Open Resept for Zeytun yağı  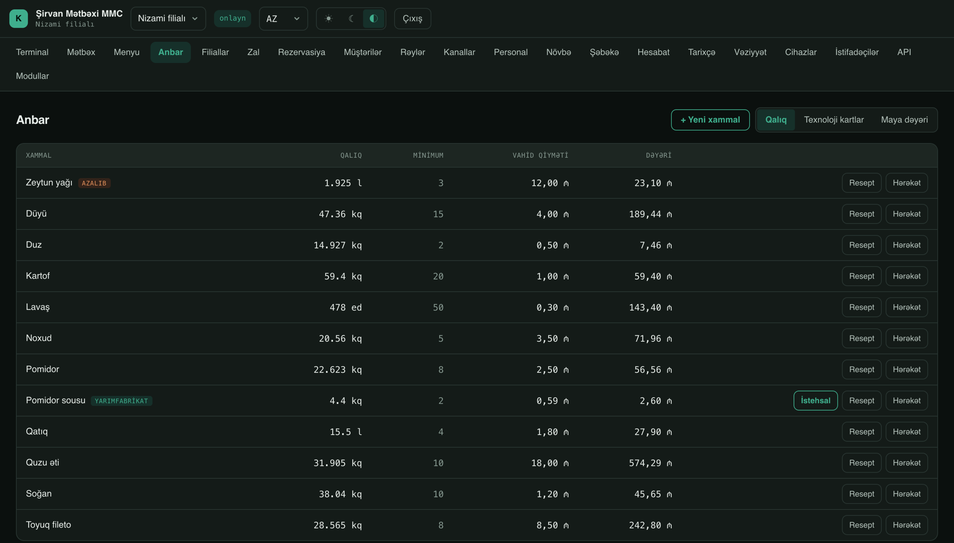pos(862,183)
